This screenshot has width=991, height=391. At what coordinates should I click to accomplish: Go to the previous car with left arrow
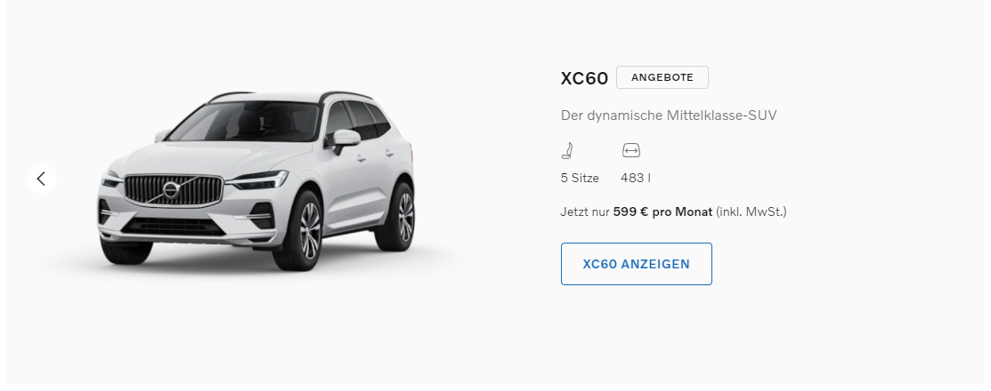pyautogui.click(x=42, y=180)
